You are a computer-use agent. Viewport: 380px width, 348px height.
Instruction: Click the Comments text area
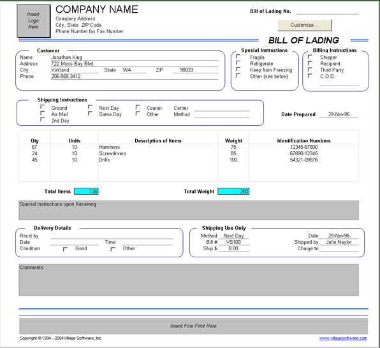pyautogui.click(x=189, y=280)
